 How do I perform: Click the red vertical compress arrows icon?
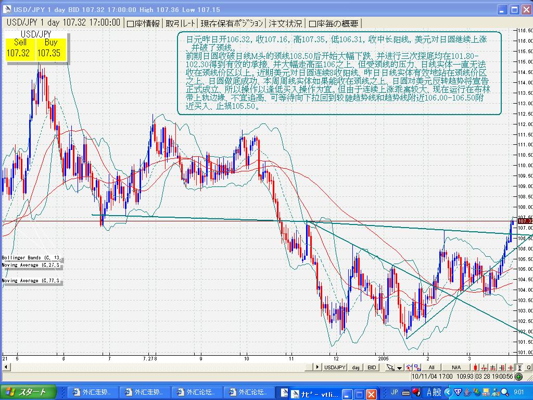point(511,367)
